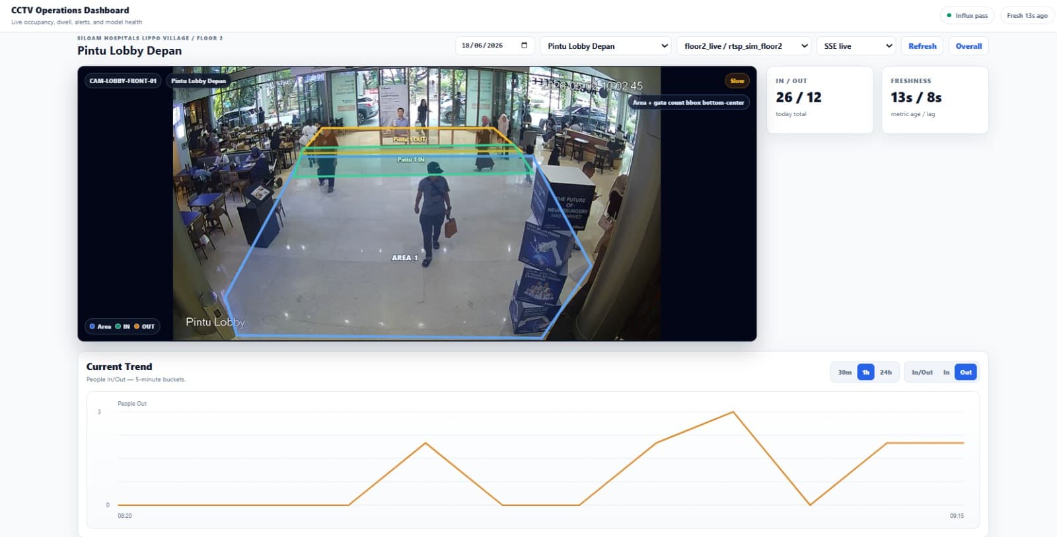Click the CAM-LOBBY-FRONT-01 camera tag
Screen dimensions: 1057x537
(123, 81)
